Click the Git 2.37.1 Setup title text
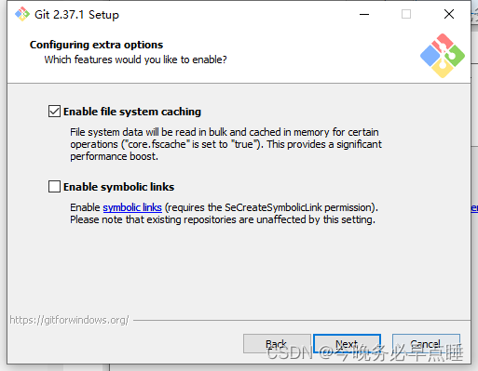Viewport: 478px width, 371px height. tap(76, 15)
